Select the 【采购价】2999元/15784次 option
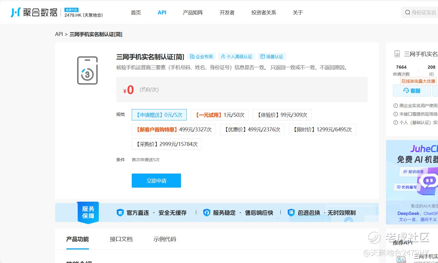 [x=167, y=144]
